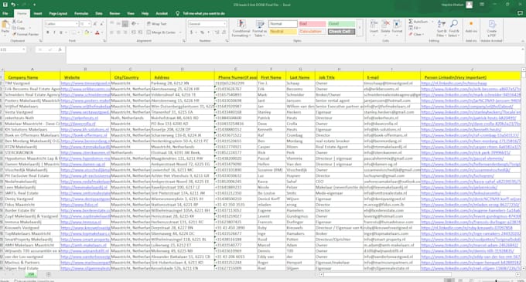The image size is (526, 282).
Task: Click the formula bar input
Action: (x=295, y=55)
